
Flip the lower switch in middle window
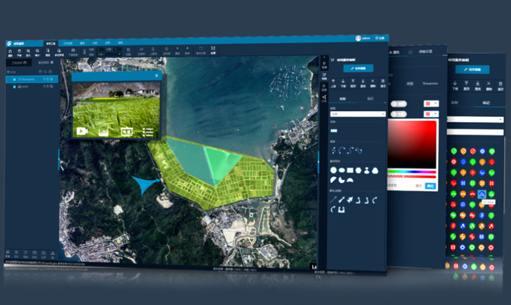(x=399, y=114)
